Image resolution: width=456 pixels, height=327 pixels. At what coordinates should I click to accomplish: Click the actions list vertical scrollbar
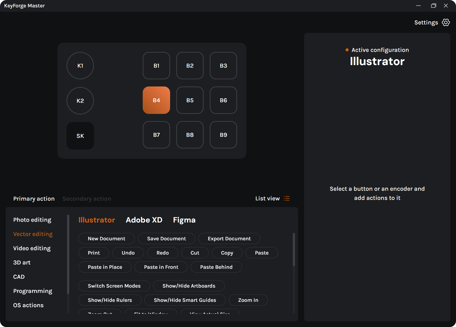pos(294,249)
